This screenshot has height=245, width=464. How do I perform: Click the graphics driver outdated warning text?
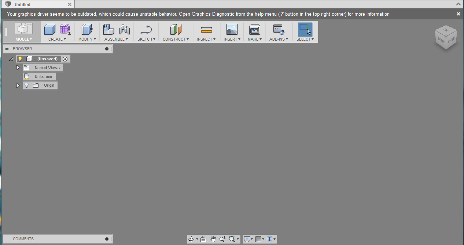point(198,14)
